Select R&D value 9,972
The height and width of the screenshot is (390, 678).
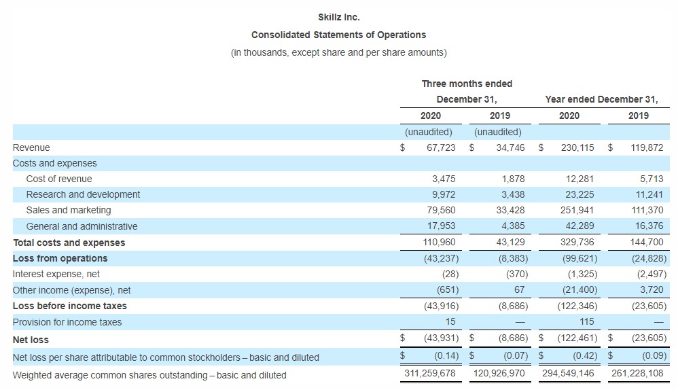[444, 194]
